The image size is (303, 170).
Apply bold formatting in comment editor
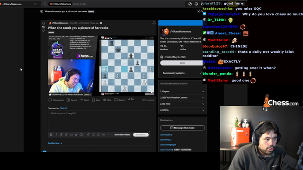pyautogui.click(x=51, y=135)
